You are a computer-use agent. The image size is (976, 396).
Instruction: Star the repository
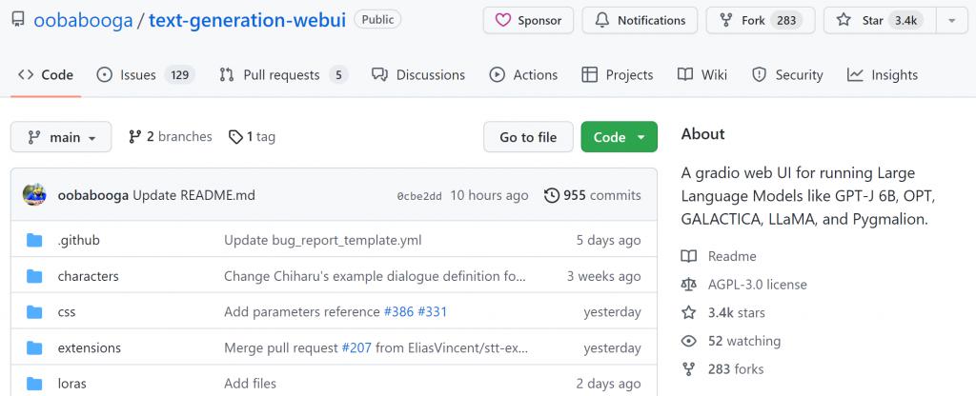[x=878, y=21]
